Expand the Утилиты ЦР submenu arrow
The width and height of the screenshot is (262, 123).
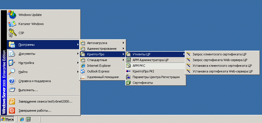pos(184,54)
